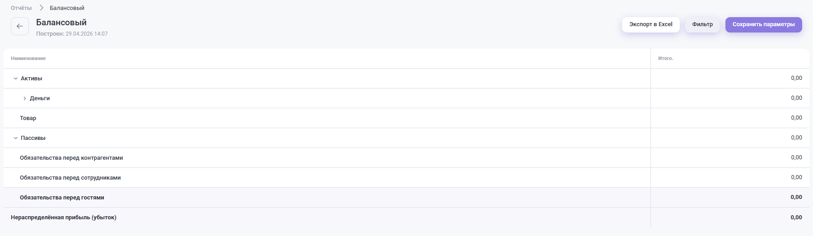Collapse the Активы section chevron
Screen dimensions: 813x236
point(16,79)
